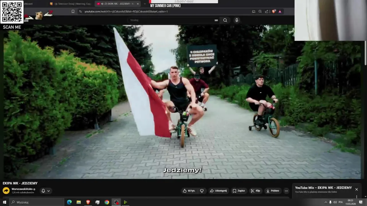Click the zoom magnifier icon in address bar

coord(260,11)
